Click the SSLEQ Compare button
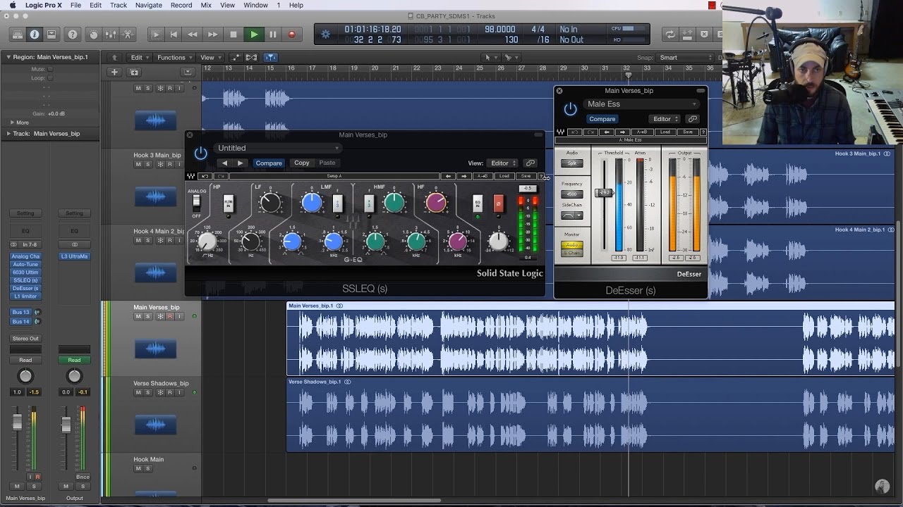Viewport: 903px width, 507px height. tap(269, 163)
